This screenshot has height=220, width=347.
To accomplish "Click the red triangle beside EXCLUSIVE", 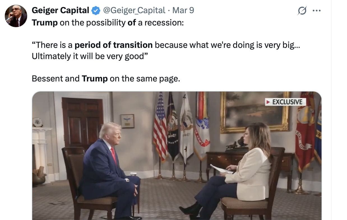I will 268,102.
